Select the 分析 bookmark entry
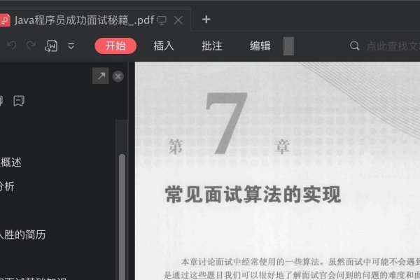This screenshot has width=420, height=280. 7,186
